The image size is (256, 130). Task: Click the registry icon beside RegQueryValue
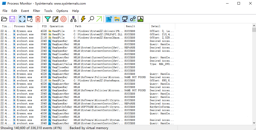(50, 64)
